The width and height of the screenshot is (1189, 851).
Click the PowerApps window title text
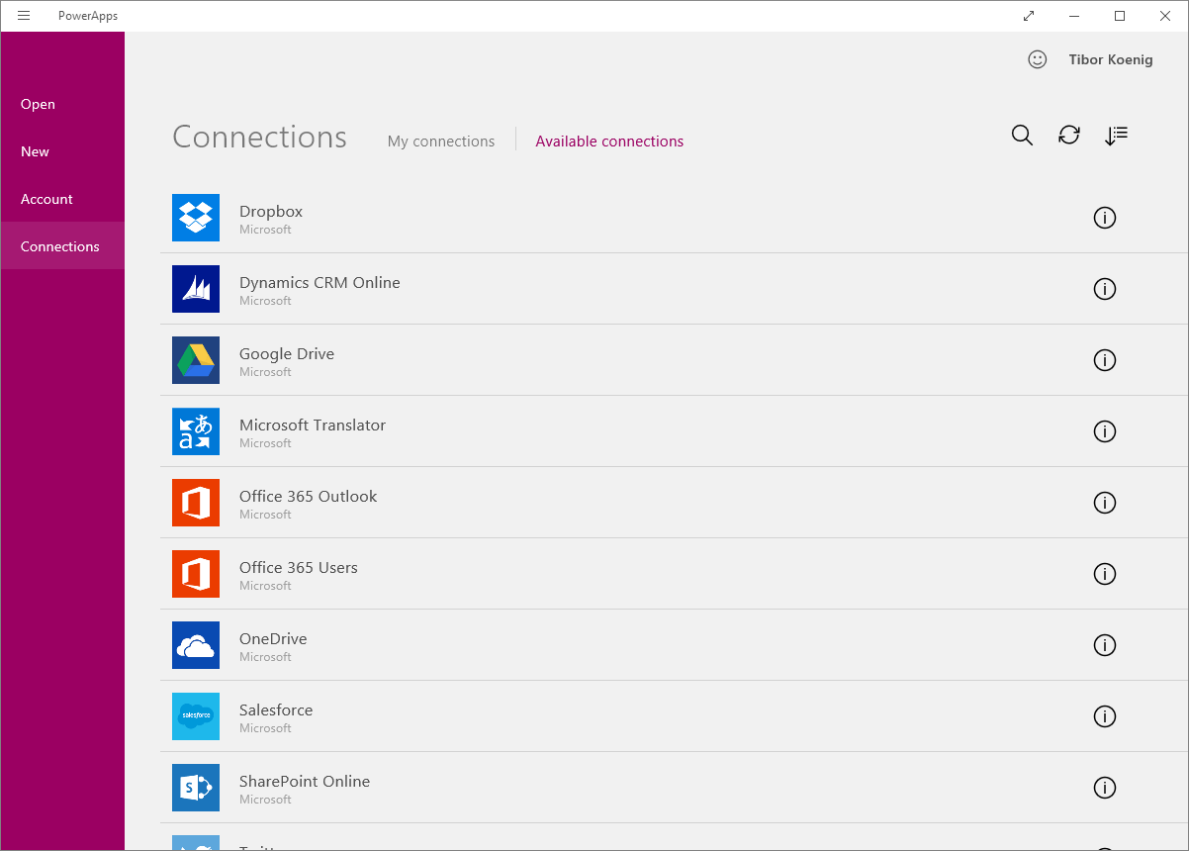pos(88,16)
